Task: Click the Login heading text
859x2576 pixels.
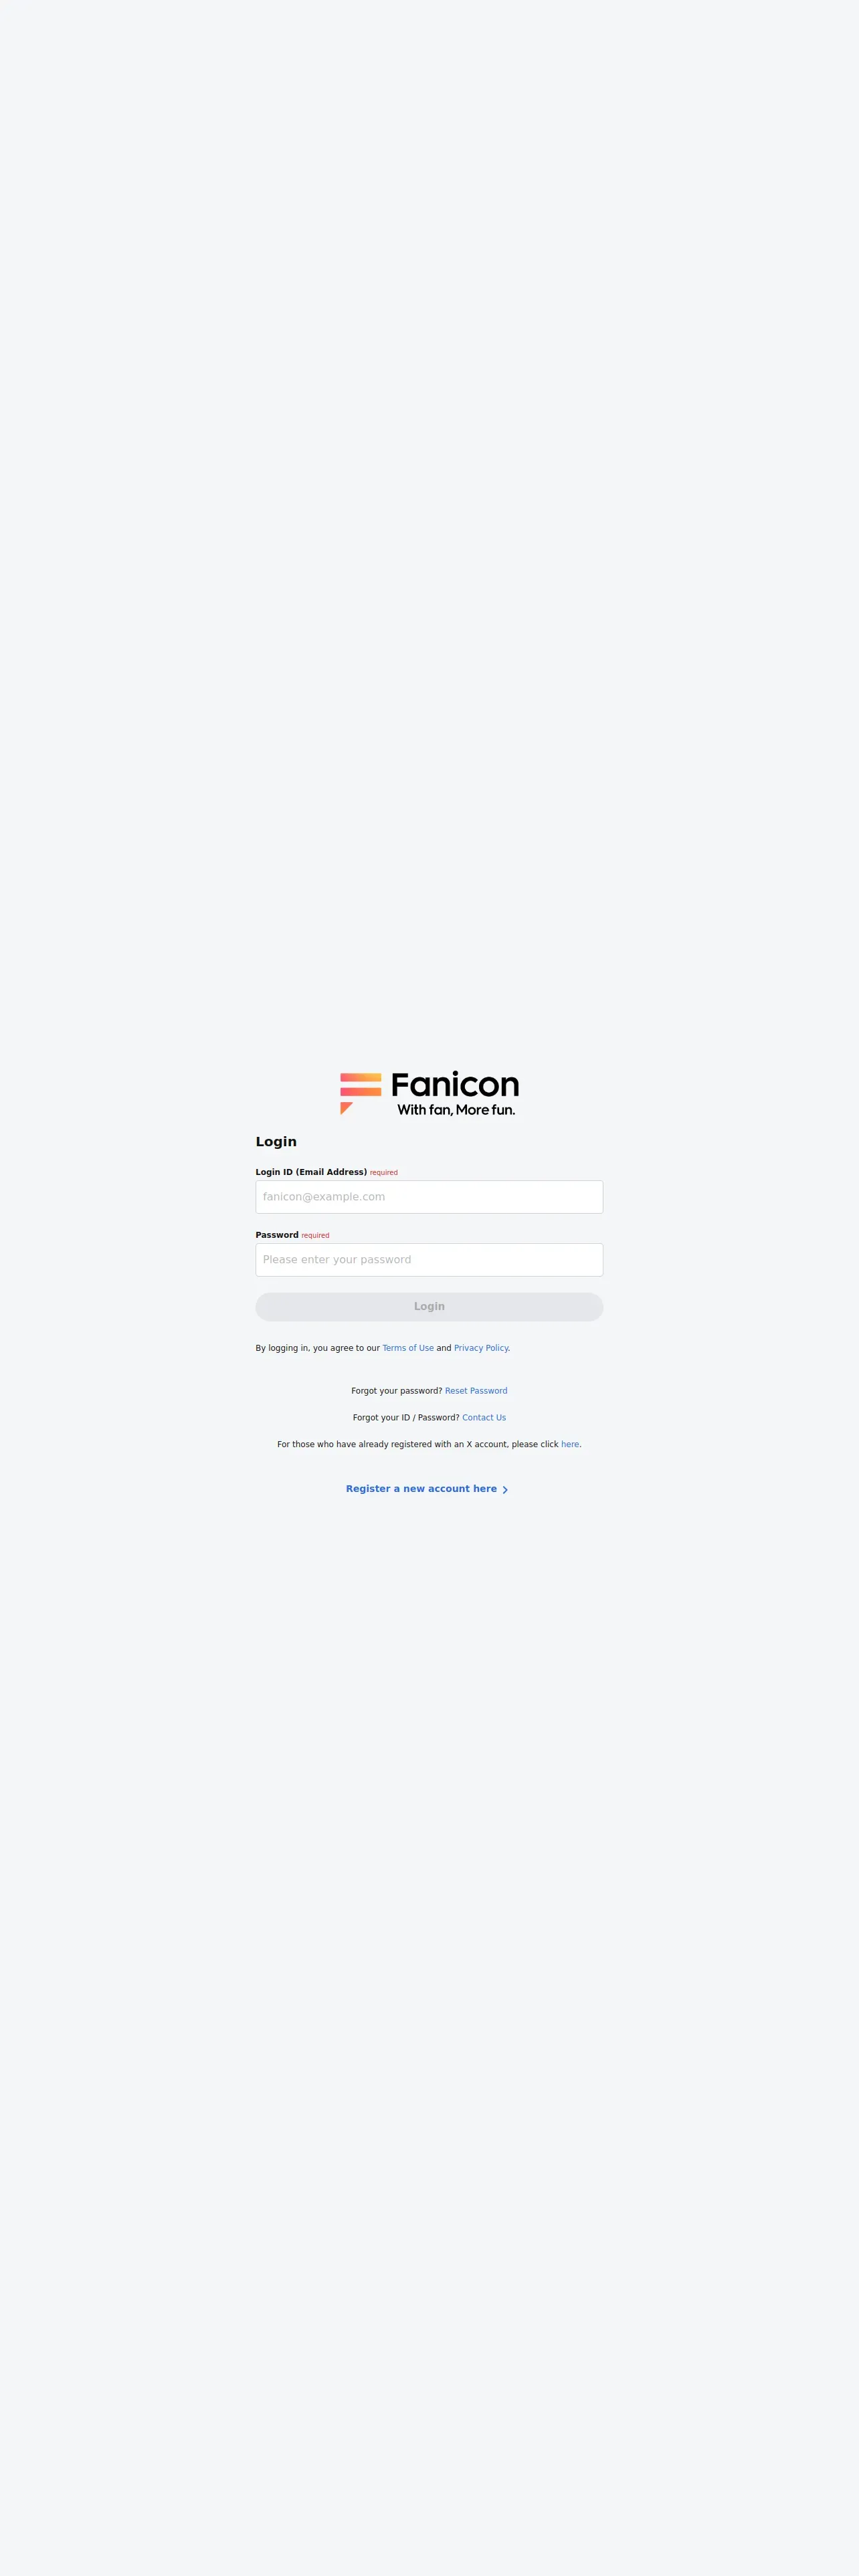Action: click(x=276, y=1142)
